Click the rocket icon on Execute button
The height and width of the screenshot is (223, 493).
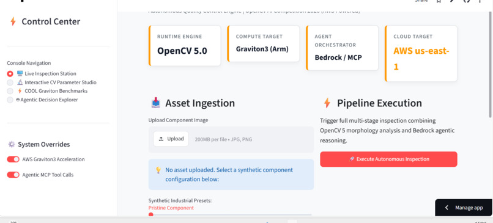tap(352, 159)
